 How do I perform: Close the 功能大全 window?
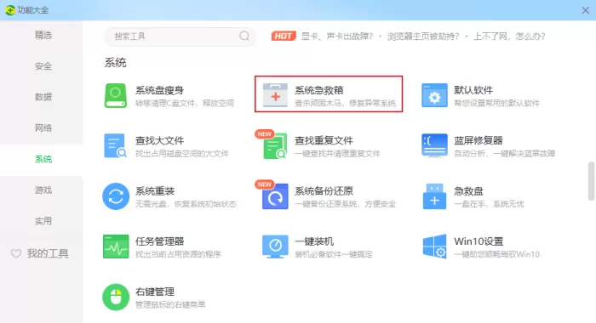[x=586, y=10]
